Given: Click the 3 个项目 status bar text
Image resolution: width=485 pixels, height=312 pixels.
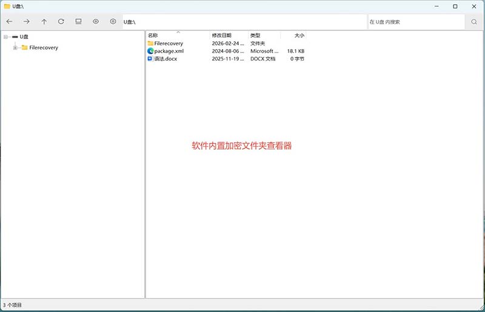Looking at the screenshot, I should [12, 305].
